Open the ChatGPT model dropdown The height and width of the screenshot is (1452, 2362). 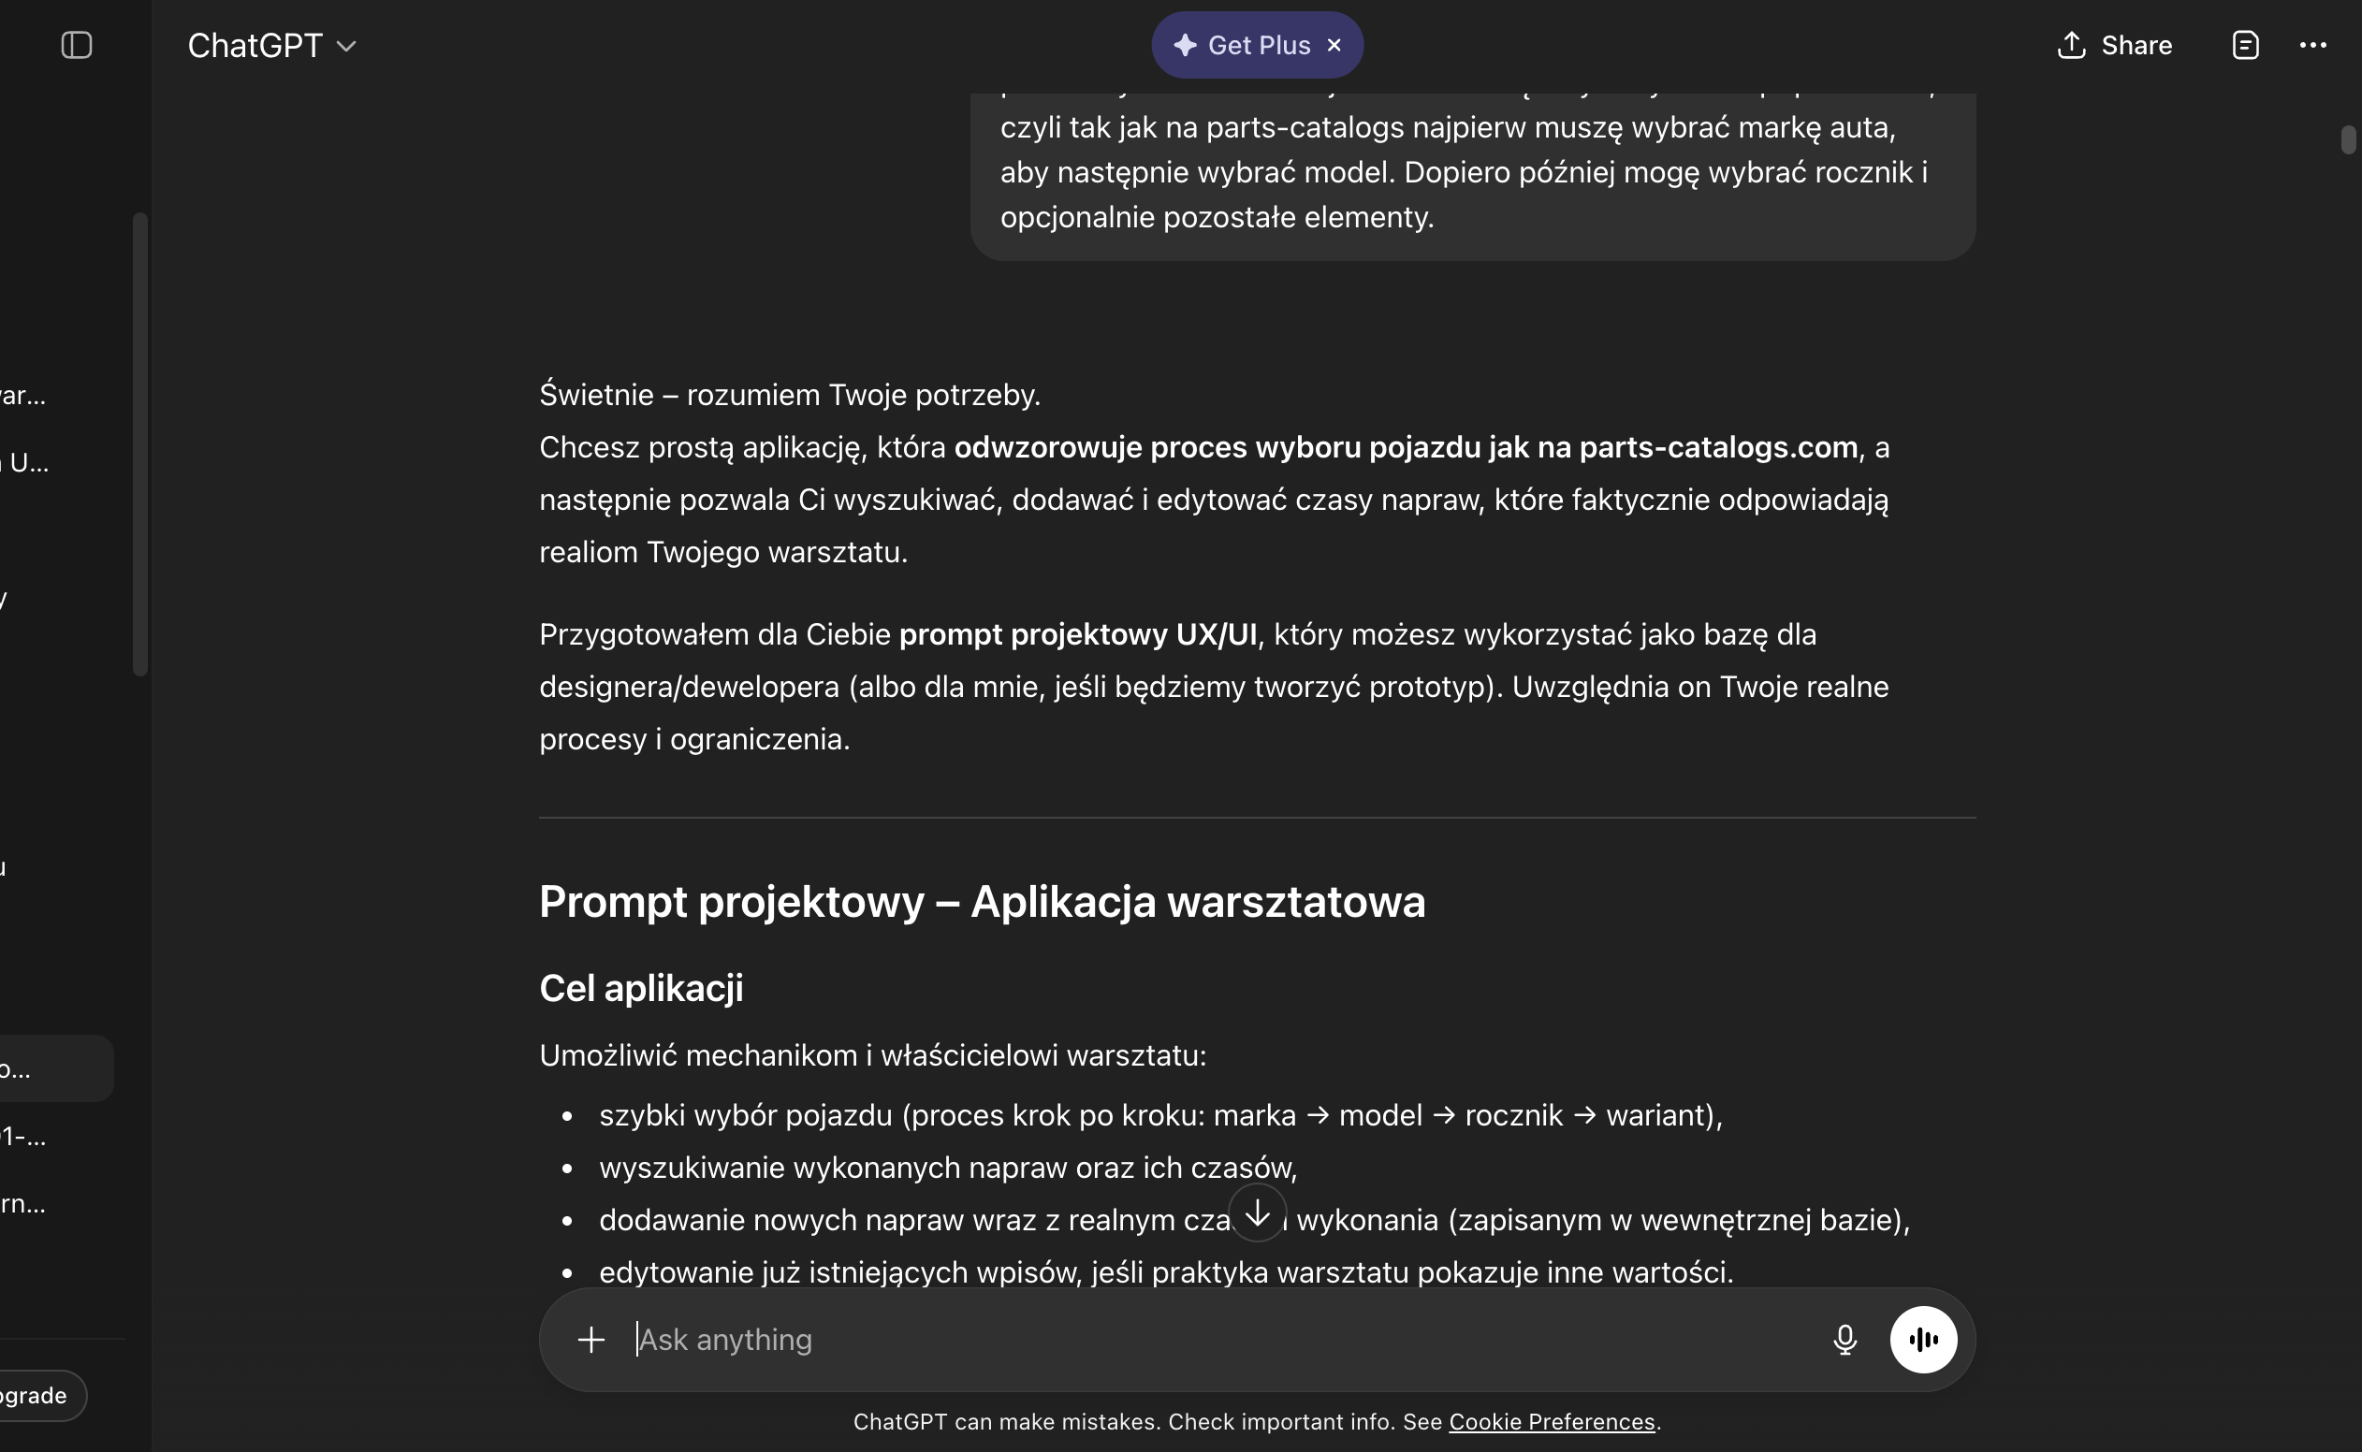(x=271, y=45)
